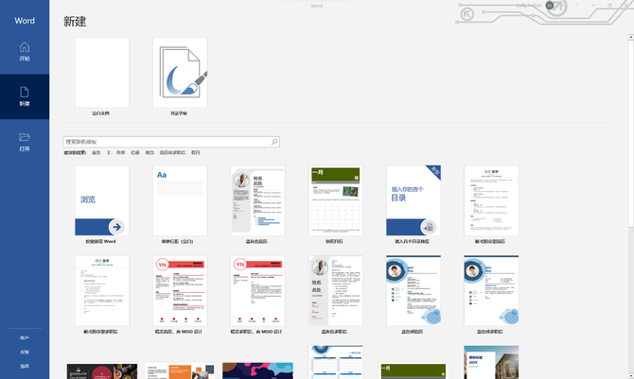The image size is (634, 379).
Task: Open the 开始 (Home) sidebar page
Action: tap(25, 51)
